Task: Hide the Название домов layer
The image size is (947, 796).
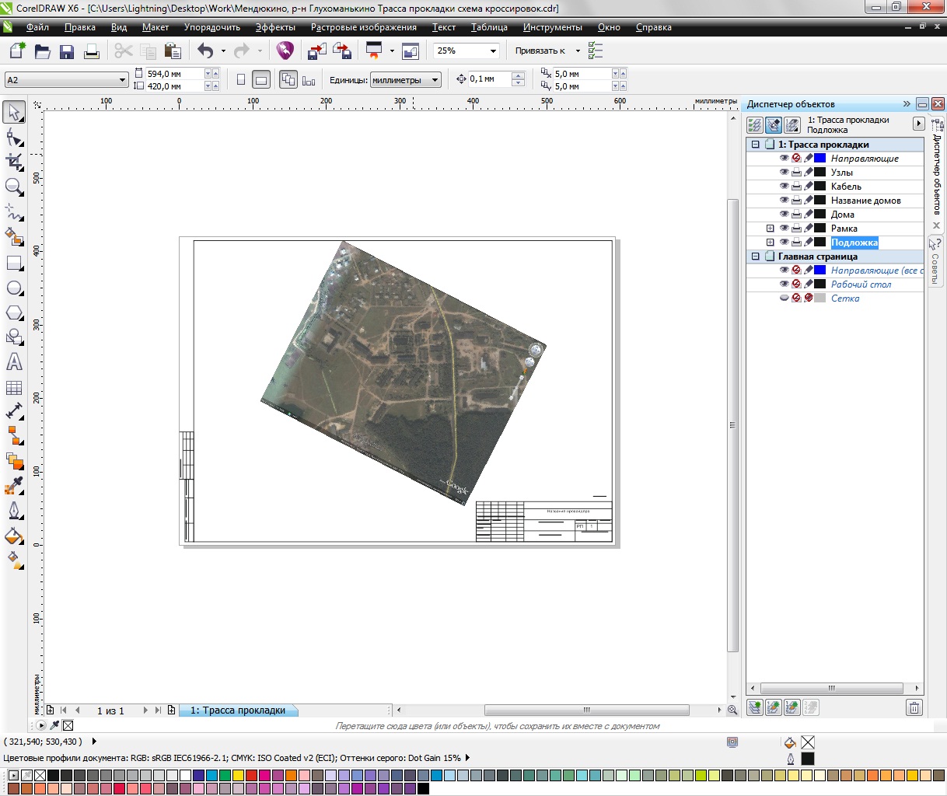Action: [x=784, y=201]
